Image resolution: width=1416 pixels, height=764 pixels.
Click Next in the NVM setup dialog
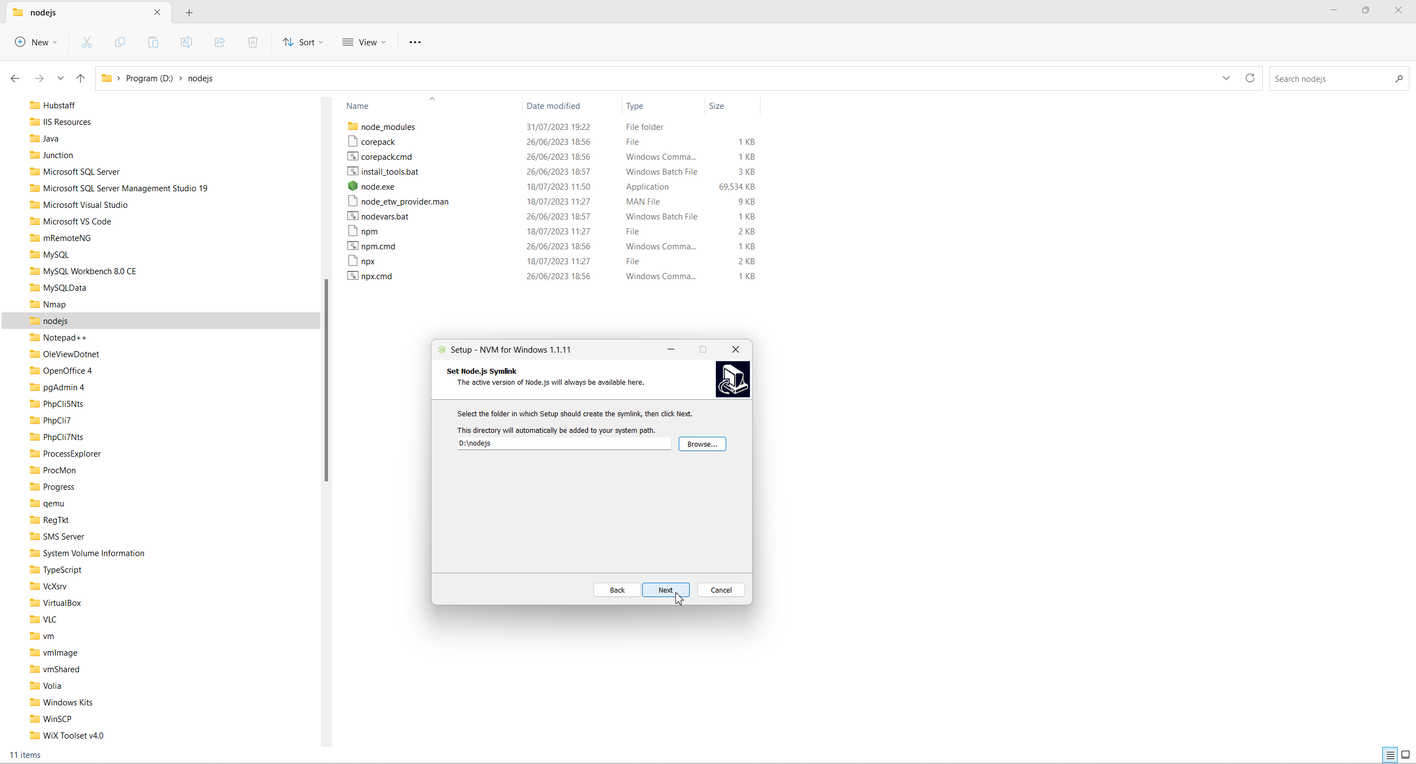(665, 590)
